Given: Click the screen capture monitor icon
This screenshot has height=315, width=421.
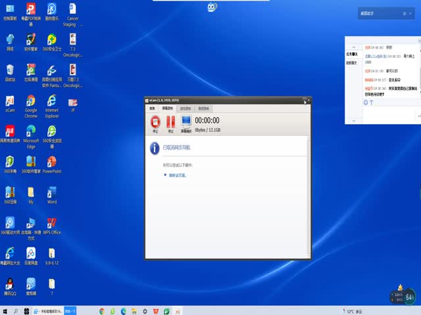Looking at the screenshot, I should click(186, 121).
